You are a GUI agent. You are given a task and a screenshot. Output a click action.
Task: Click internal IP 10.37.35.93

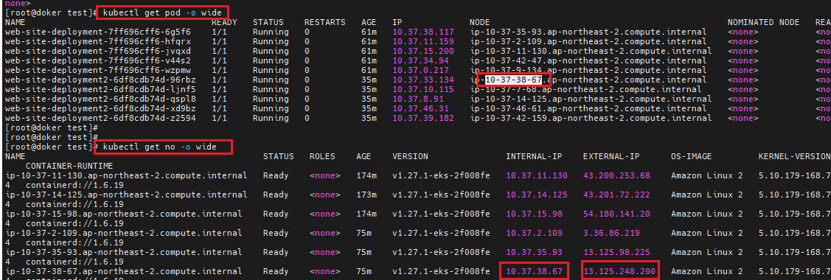click(534, 252)
